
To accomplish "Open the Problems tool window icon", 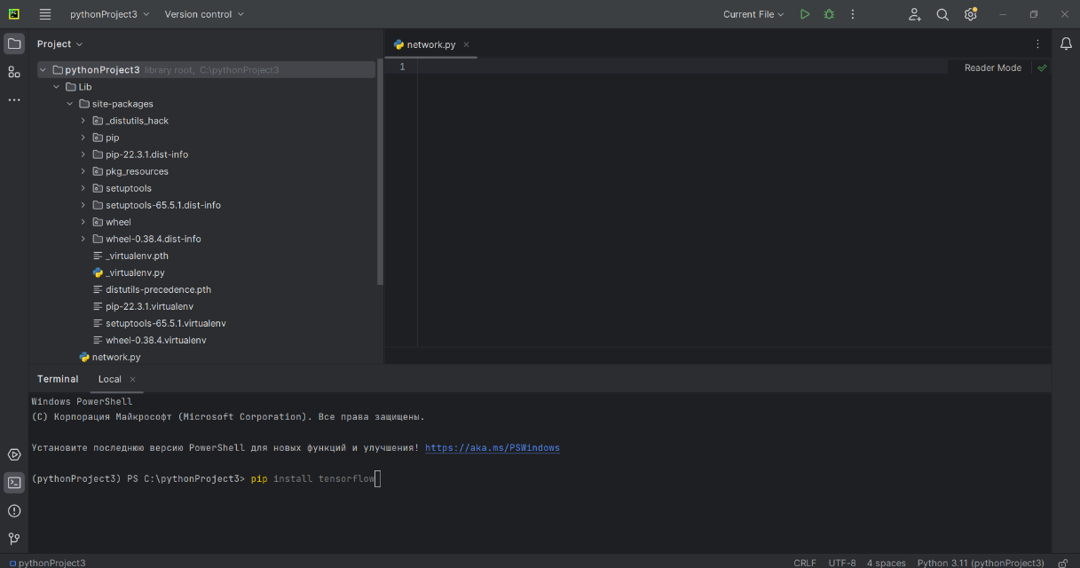I will (14, 511).
